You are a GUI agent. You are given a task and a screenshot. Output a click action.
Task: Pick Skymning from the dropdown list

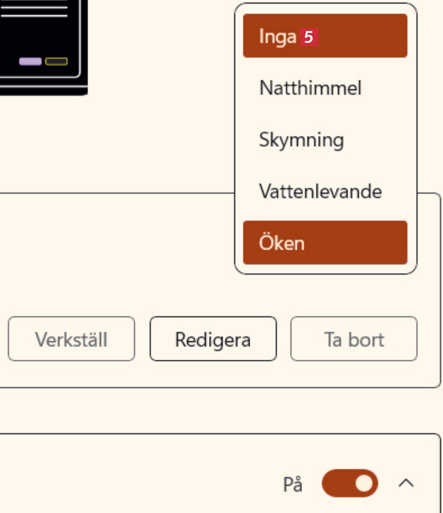[301, 140]
